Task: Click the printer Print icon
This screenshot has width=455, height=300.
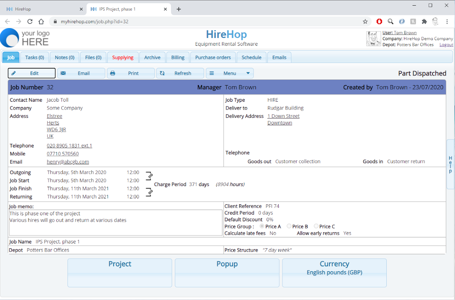Action: pyautogui.click(x=113, y=73)
